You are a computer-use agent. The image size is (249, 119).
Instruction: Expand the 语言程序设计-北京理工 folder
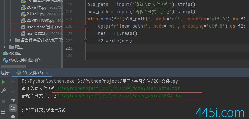10,40
